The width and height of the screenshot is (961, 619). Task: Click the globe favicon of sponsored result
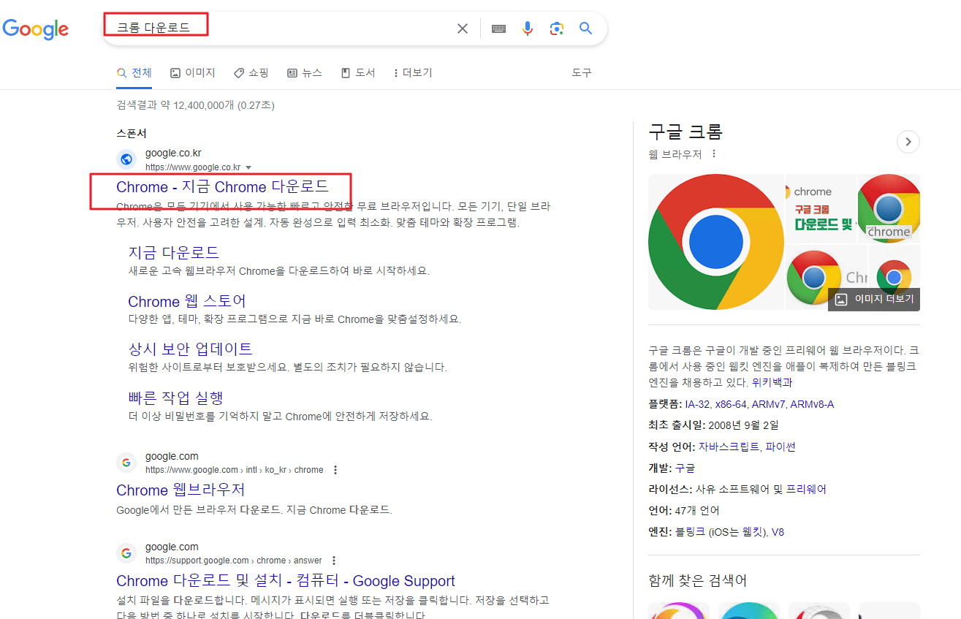pyautogui.click(x=126, y=159)
